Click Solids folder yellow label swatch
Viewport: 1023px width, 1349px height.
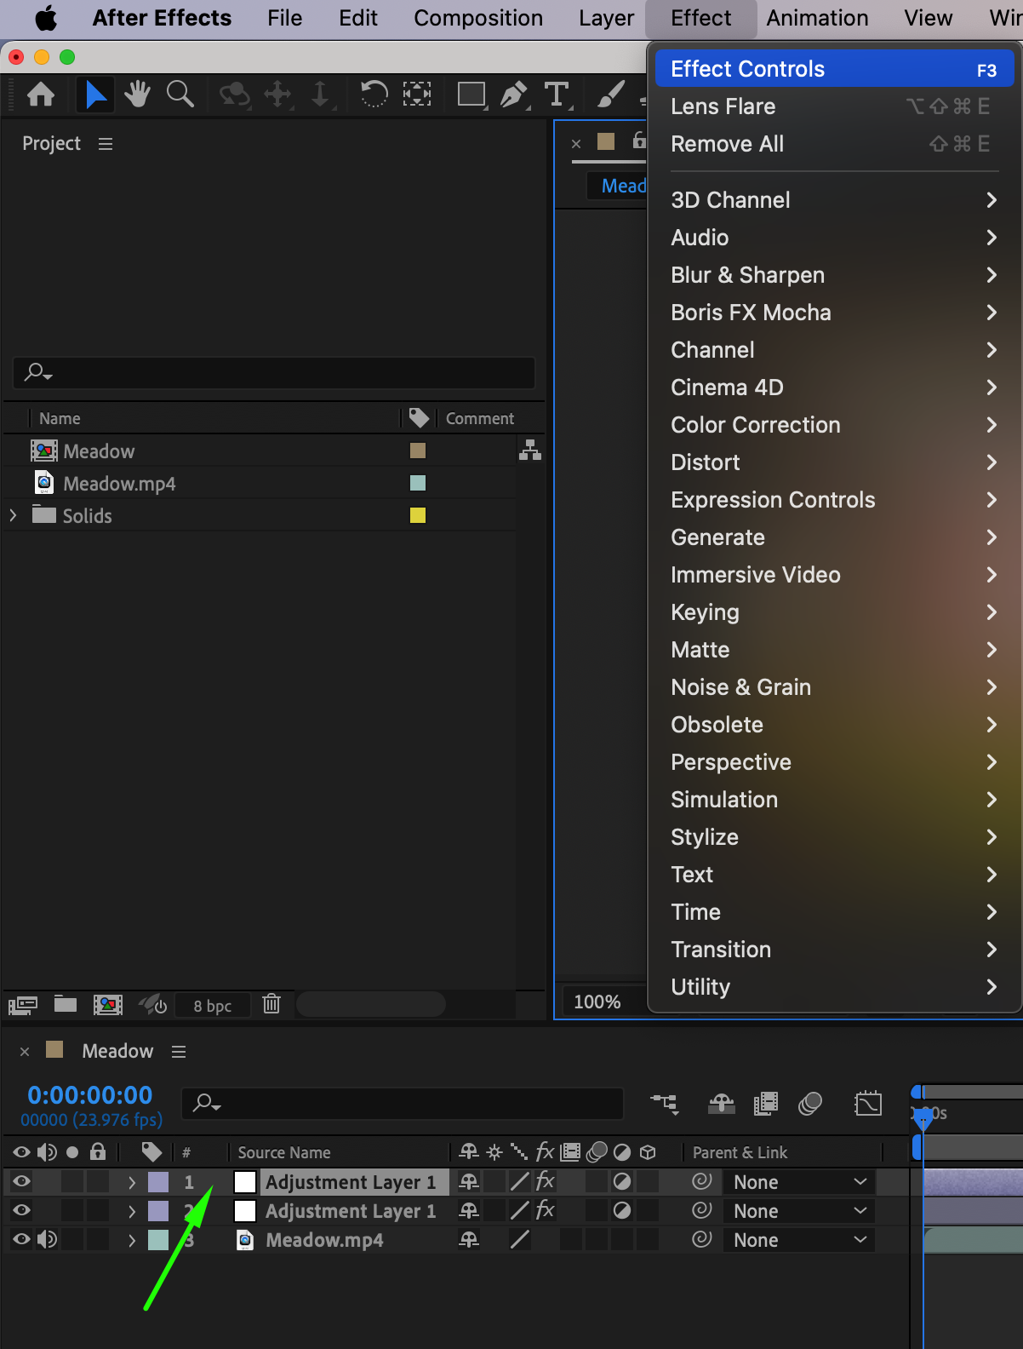418,515
